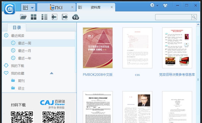Click the scrollbar thumb grip

198,79
